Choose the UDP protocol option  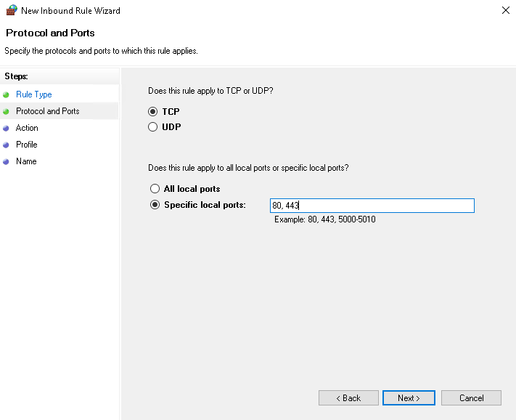click(x=153, y=127)
